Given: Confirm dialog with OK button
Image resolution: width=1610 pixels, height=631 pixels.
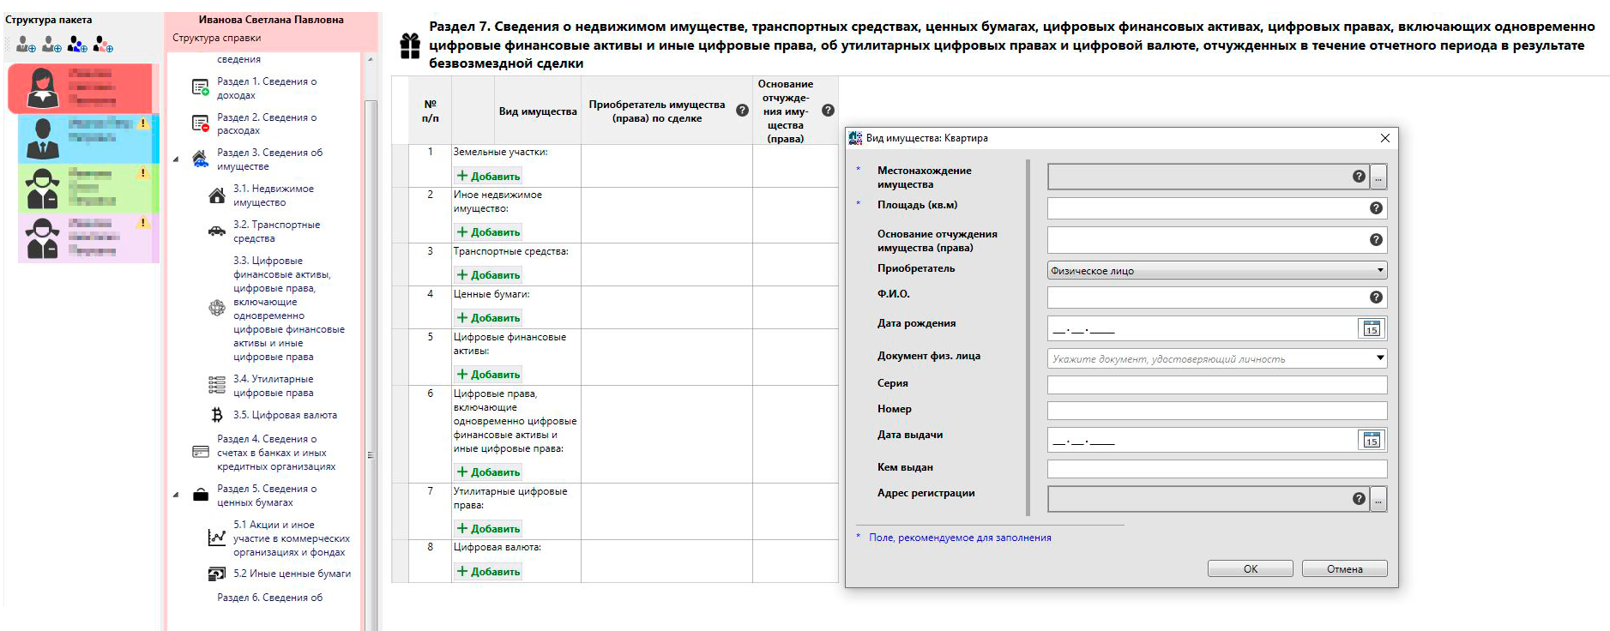Looking at the screenshot, I should tap(1250, 569).
